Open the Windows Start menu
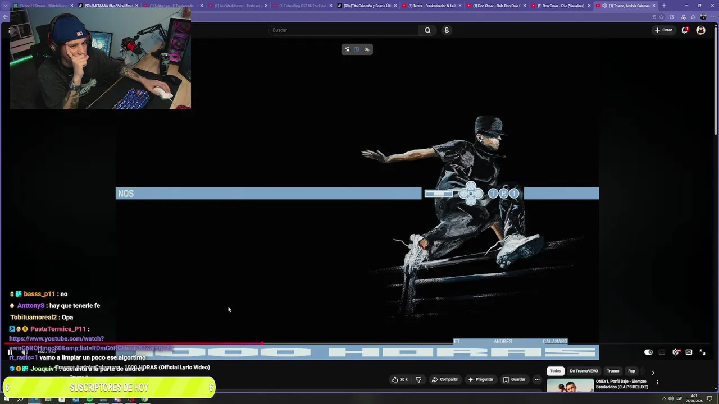Screen dimensions: 719x404 click(7, 399)
